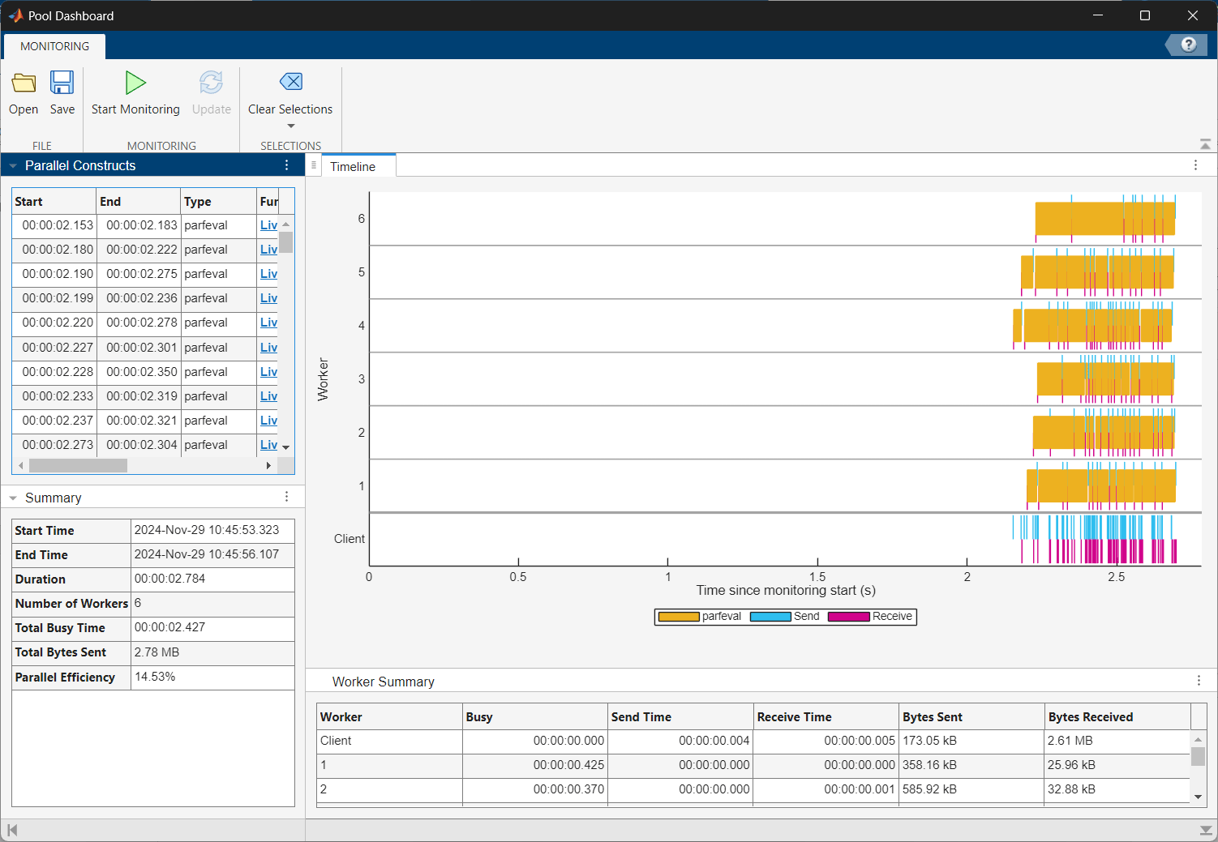Select the MONITORING ribbon tab

point(54,45)
